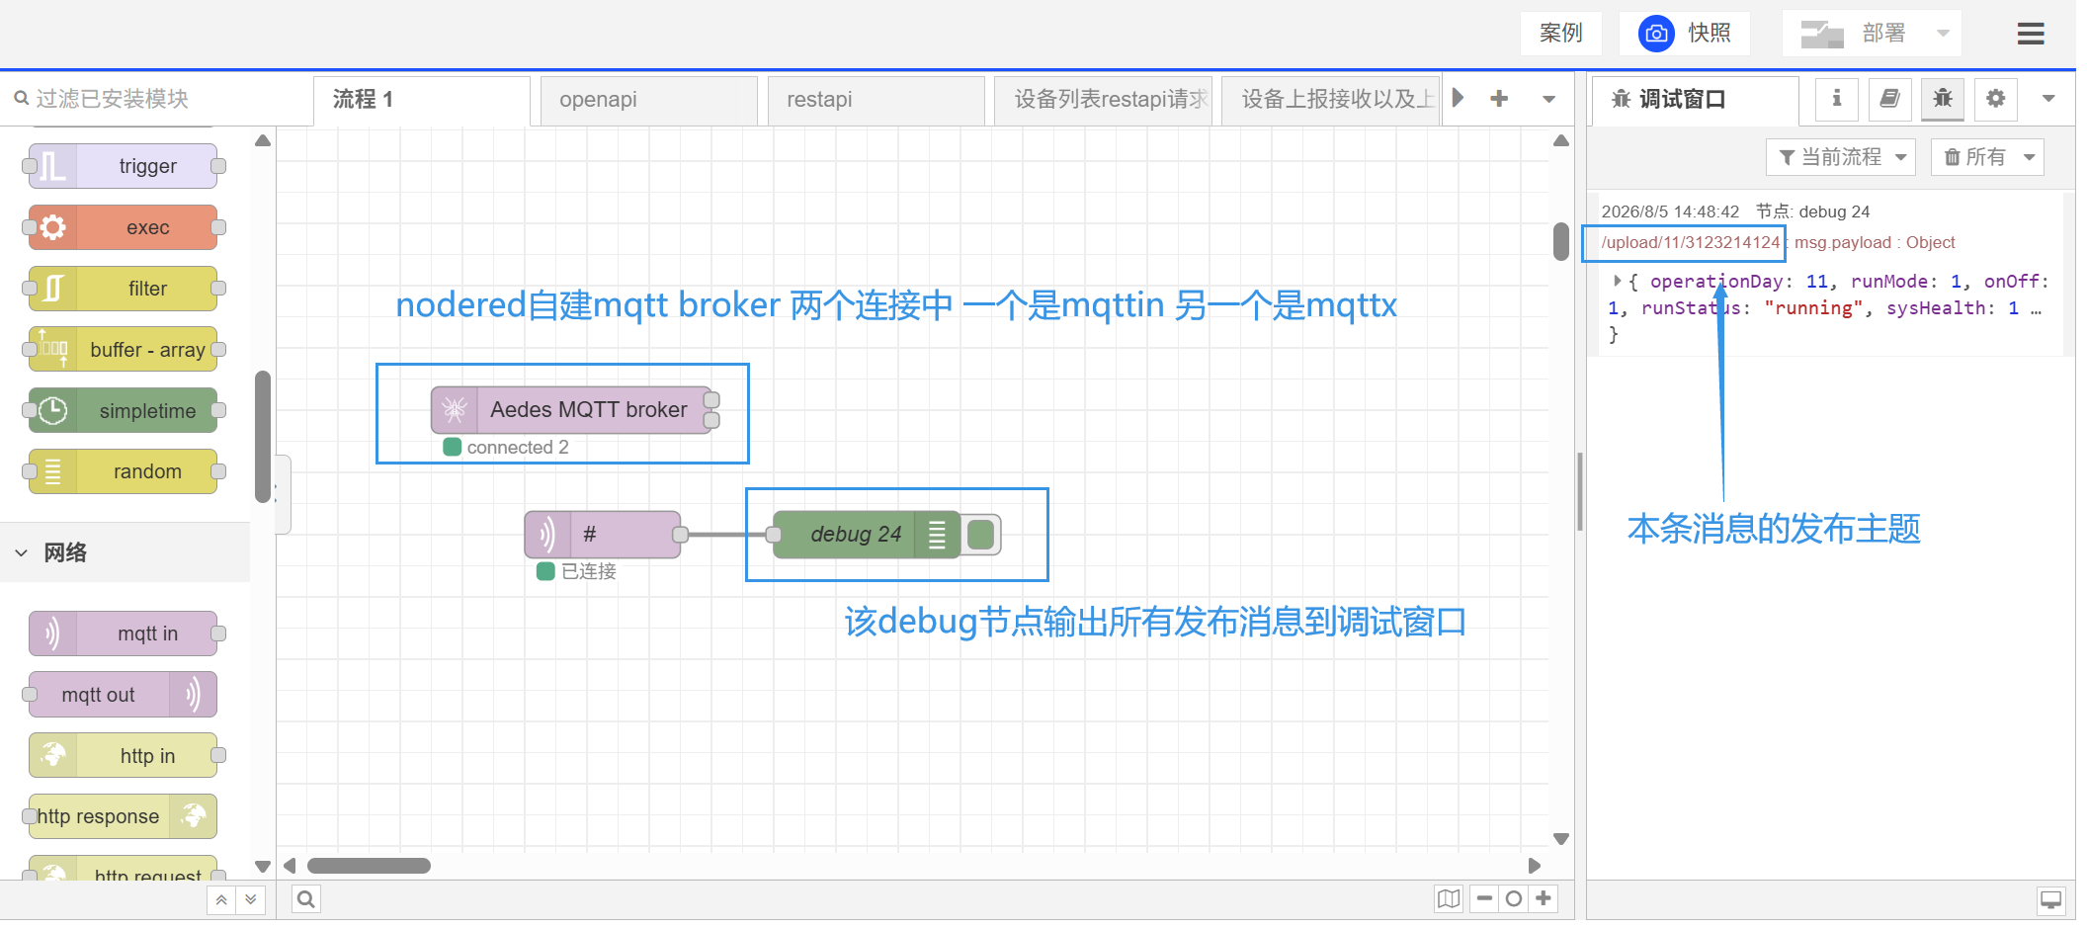The height and width of the screenshot is (929, 2087).
Task: Click the /upload/11/3123214124 topic text
Action: [1690, 243]
